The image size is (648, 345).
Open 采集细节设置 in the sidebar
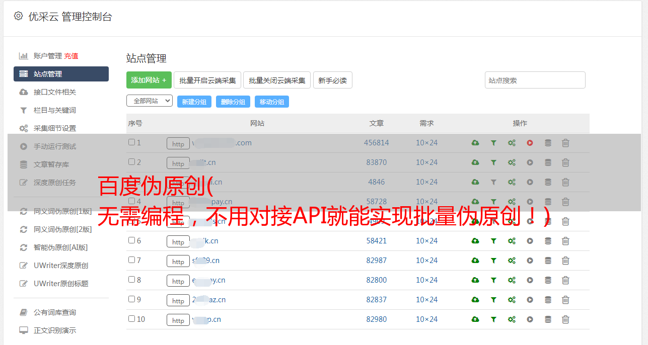click(x=55, y=128)
